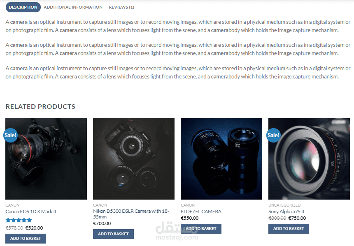Viewport: 354px width, 246px height.
Task: Click the Canon category label above ELDEZEL CAMERA
Action: click(188, 205)
